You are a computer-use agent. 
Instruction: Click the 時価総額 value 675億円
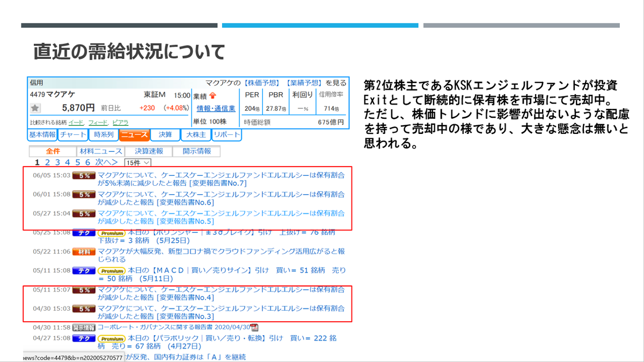(331, 122)
